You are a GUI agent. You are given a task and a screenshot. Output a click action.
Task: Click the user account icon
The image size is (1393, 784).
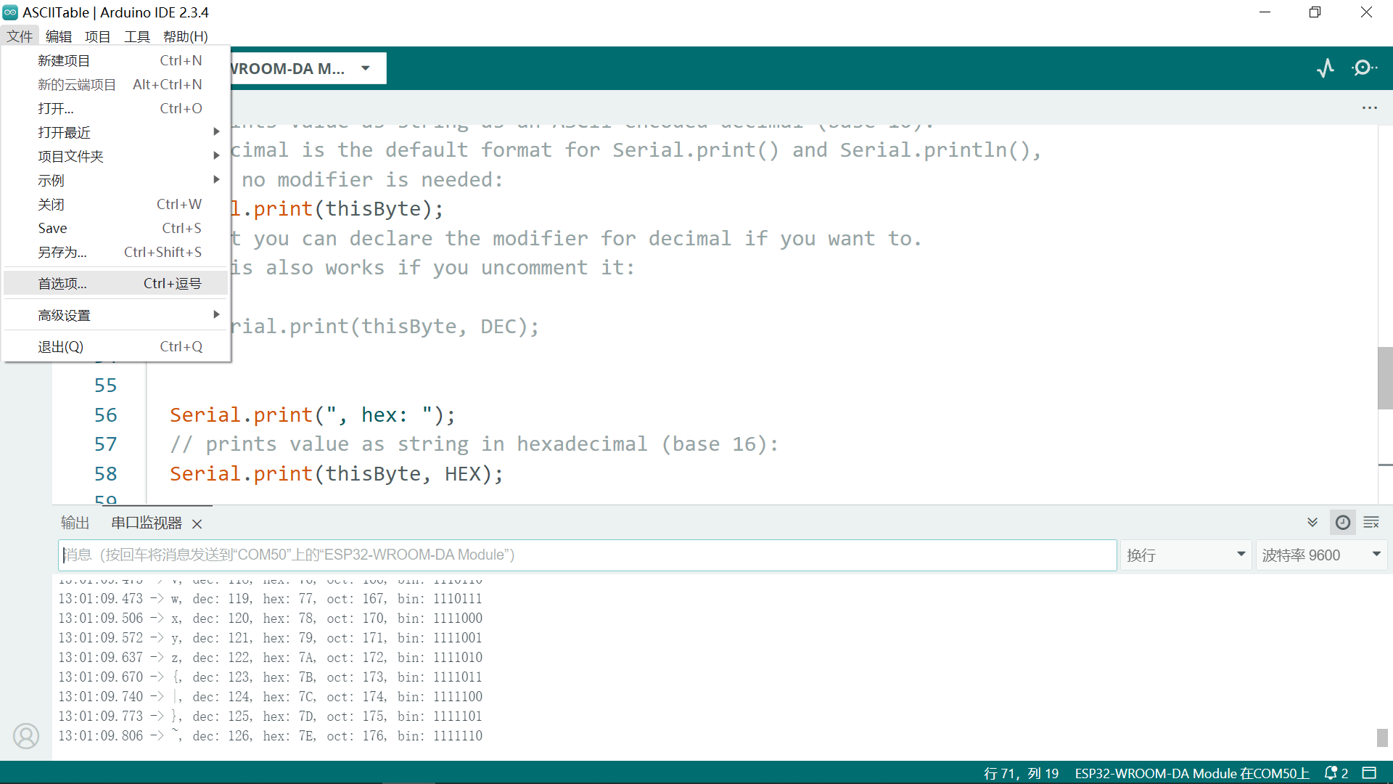pyautogui.click(x=26, y=736)
